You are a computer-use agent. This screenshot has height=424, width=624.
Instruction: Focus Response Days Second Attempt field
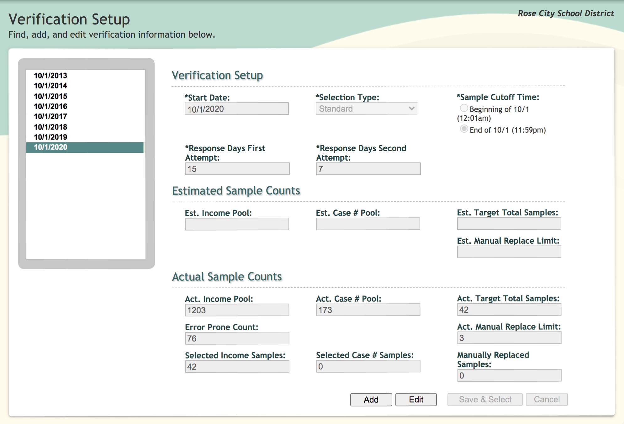[368, 169]
